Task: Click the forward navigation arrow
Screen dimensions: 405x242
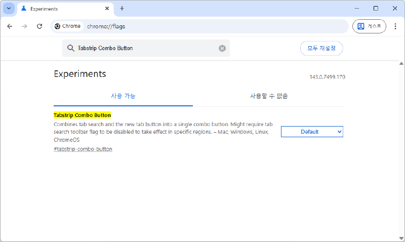Action: (24, 26)
